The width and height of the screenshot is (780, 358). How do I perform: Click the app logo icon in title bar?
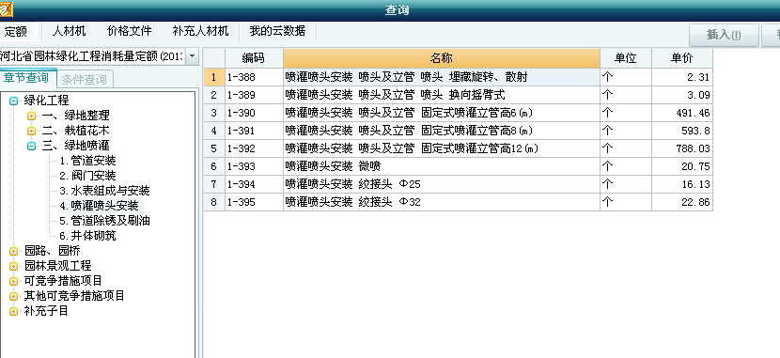point(6,9)
